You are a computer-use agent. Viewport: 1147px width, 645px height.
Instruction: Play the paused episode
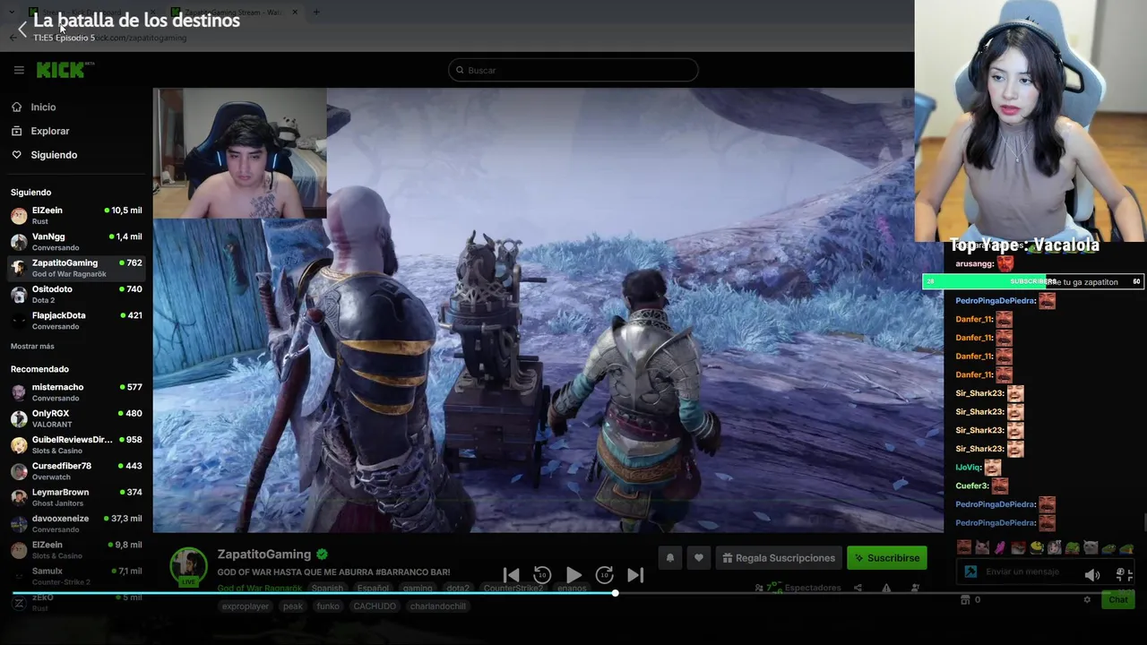573,575
